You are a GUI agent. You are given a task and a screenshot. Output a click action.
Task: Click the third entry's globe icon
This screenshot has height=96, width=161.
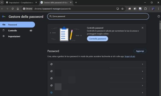pyautogui.click(x=51, y=78)
